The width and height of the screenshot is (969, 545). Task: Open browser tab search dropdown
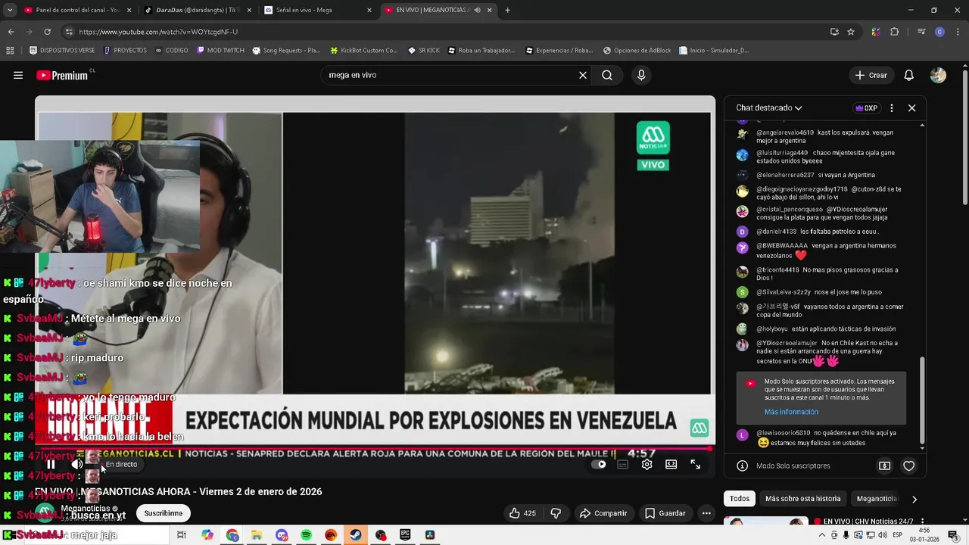tap(9, 10)
